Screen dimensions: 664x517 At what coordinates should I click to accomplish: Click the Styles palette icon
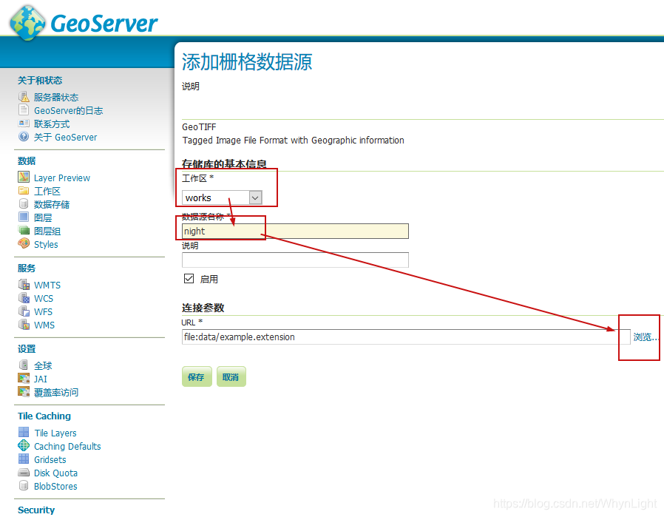click(x=24, y=243)
